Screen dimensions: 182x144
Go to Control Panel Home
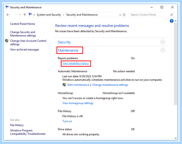(x=22, y=24)
